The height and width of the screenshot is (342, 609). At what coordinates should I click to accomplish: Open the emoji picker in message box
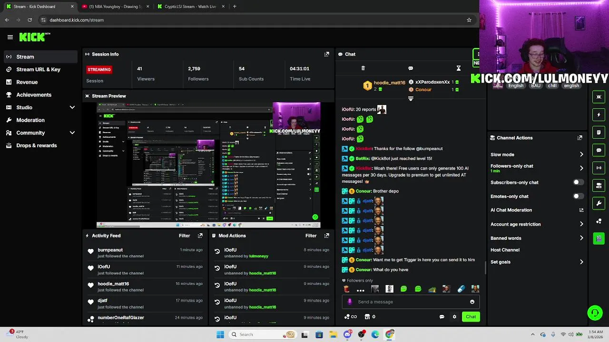(472, 302)
